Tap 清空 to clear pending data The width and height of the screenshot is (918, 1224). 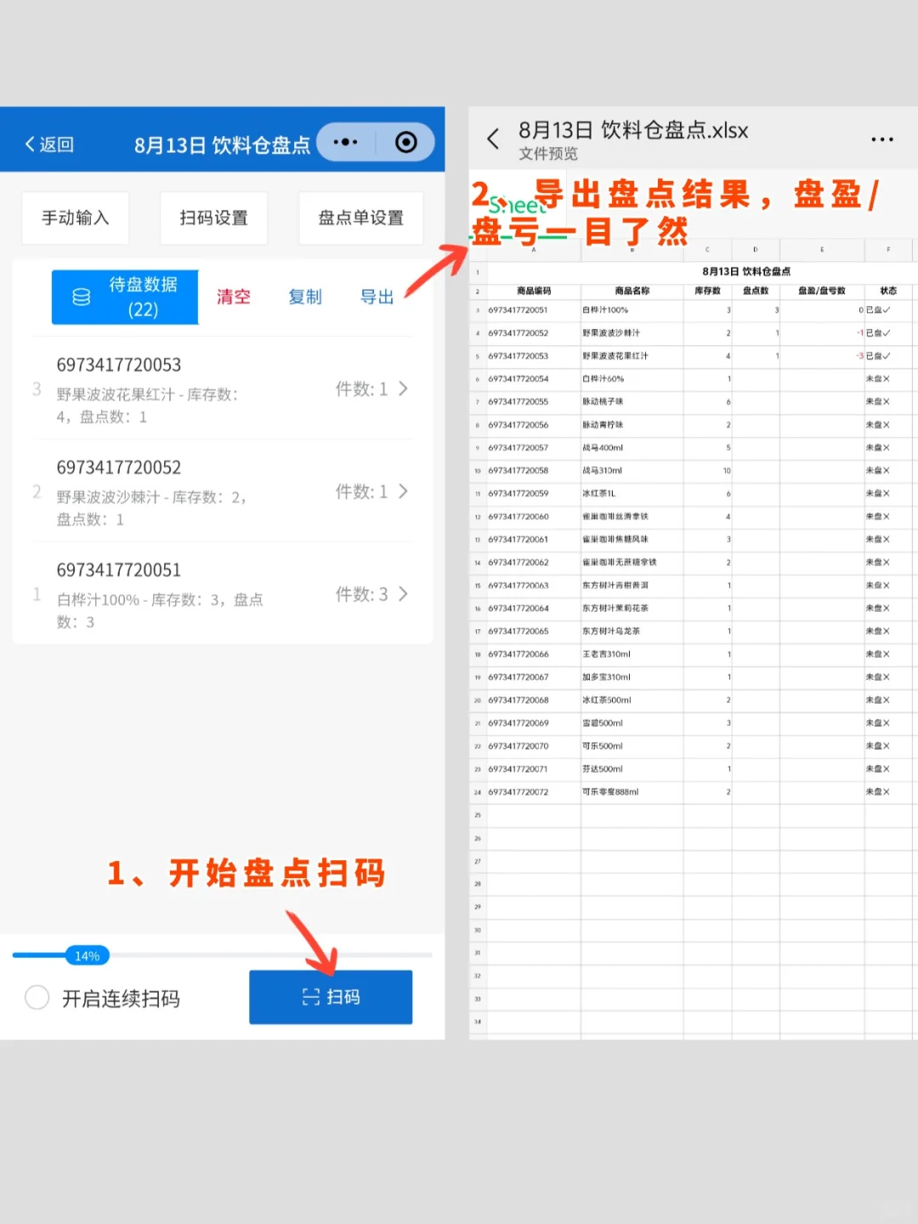pos(233,297)
